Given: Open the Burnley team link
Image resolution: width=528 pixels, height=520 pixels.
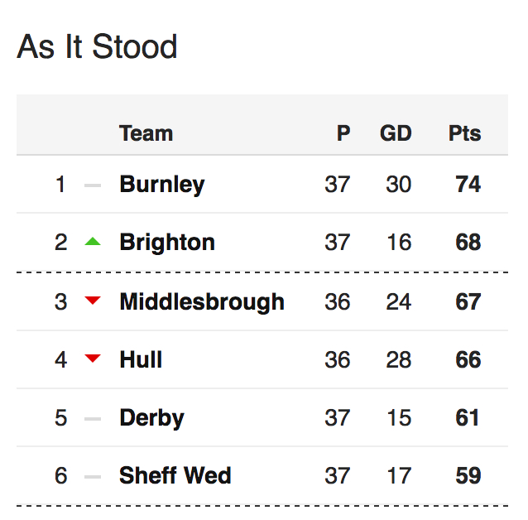Looking at the screenshot, I should point(162,185).
